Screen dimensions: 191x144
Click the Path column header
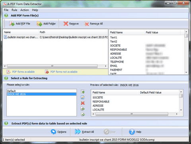tap(73, 32)
